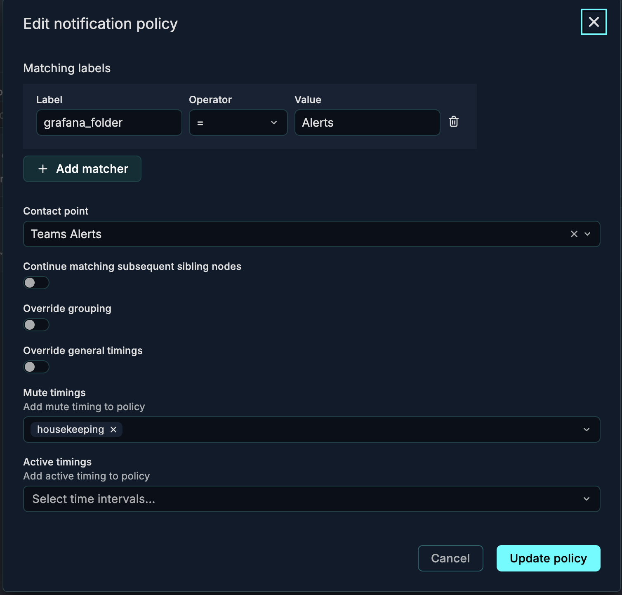This screenshot has width=622, height=595.
Task: Close the Edit notification policy dialog
Action: click(x=594, y=22)
